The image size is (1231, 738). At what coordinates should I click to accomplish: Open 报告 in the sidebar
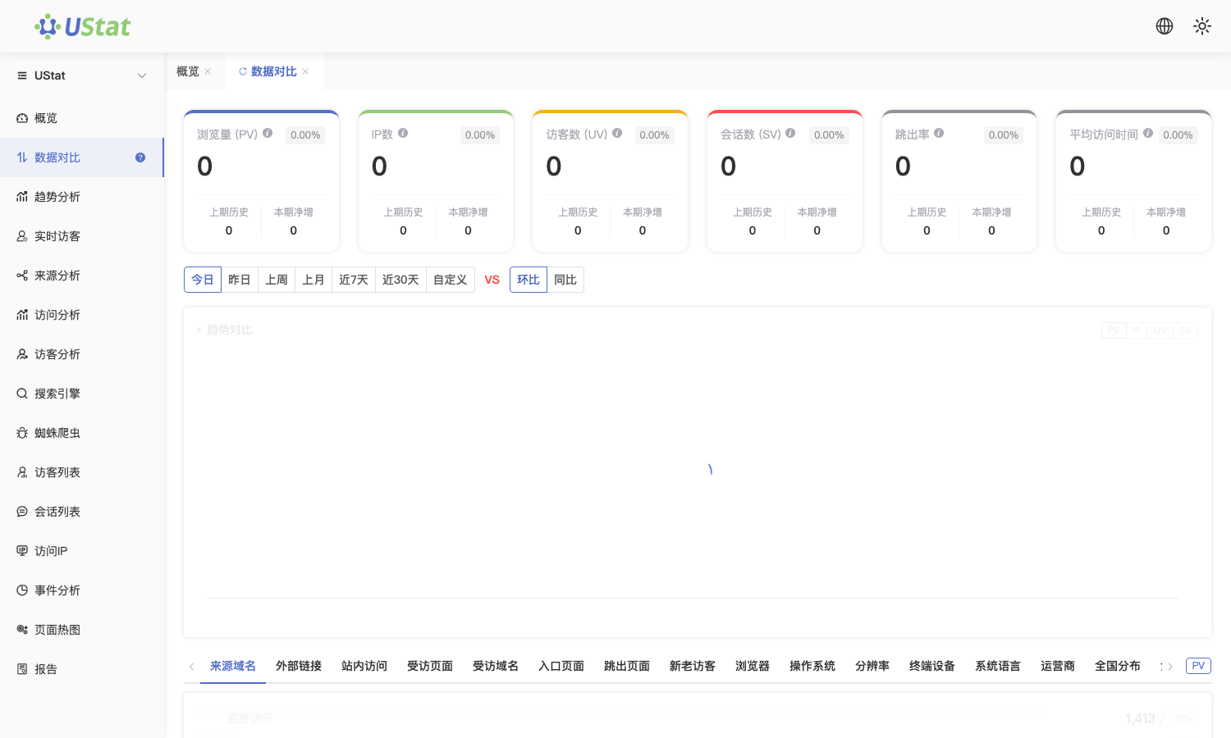(82, 669)
